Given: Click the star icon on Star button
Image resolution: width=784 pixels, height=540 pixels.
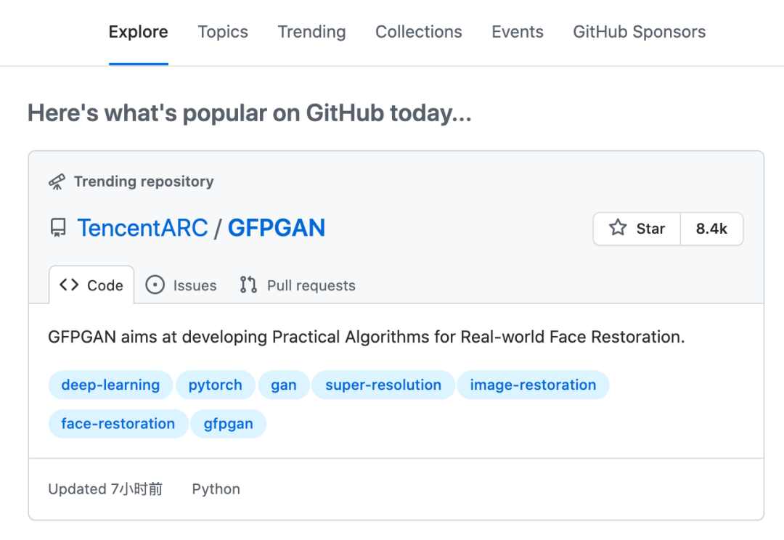Looking at the screenshot, I should click(x=618, y=229).
